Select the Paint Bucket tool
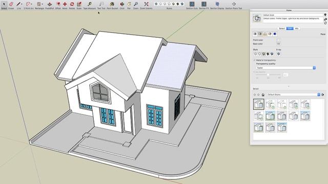Viewport: 328px width, 184px height. tap(112, 4)
